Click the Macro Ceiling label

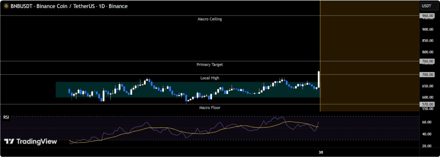click(x=210, y=19)
